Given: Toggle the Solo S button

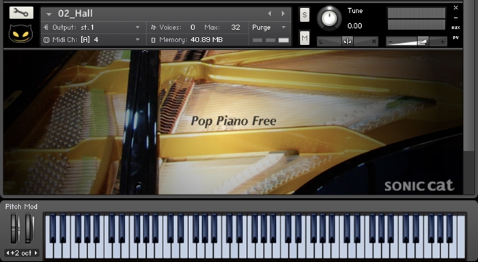Looking at the screenshot, I should (x=305, y=14).
